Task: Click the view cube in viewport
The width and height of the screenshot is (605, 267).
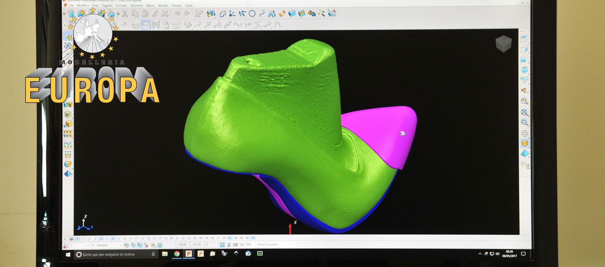Action: [503, 44]
